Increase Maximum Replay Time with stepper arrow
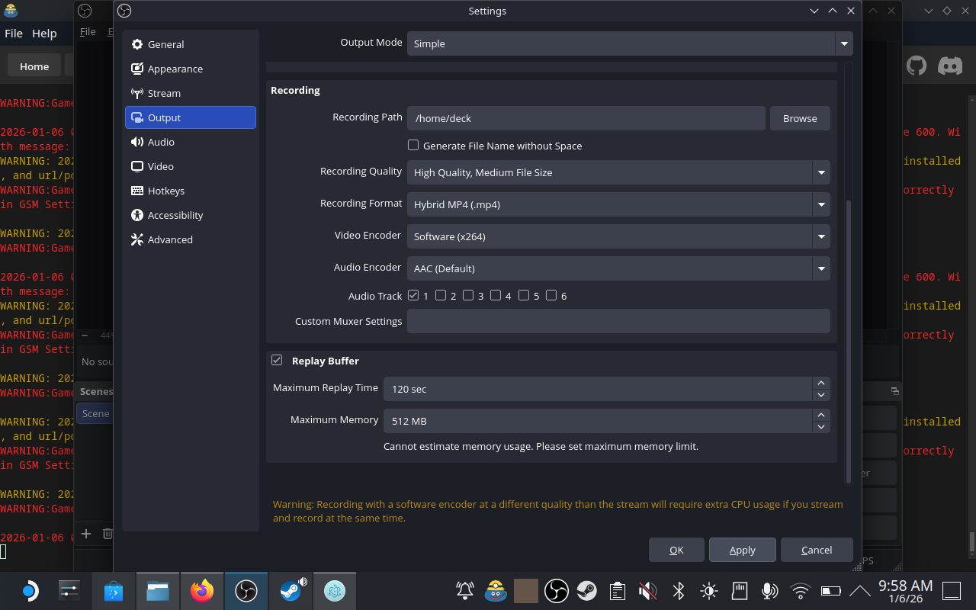The height and width of the screenshot is (610, 976). tap(821, 384)
